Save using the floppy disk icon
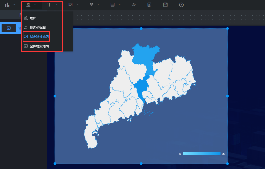This screenshot has height=169, width=265. coord(165,5)
